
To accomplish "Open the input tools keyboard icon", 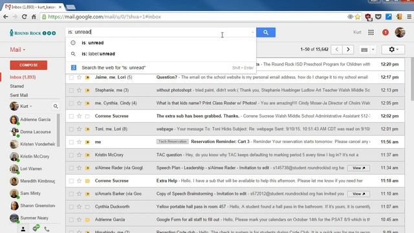I will pos(364,50).
